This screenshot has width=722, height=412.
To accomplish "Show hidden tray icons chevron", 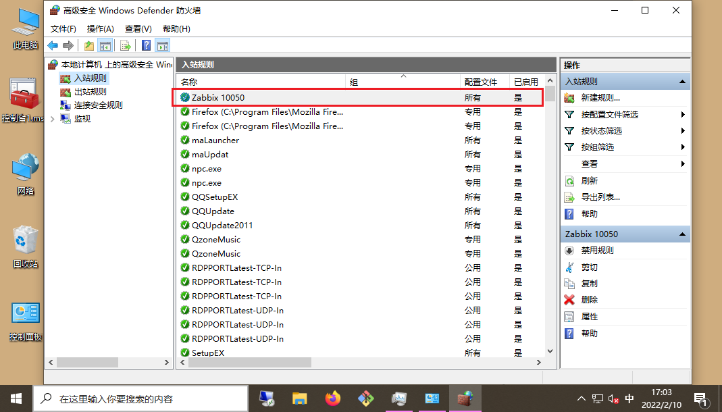I will coord(582,398).
